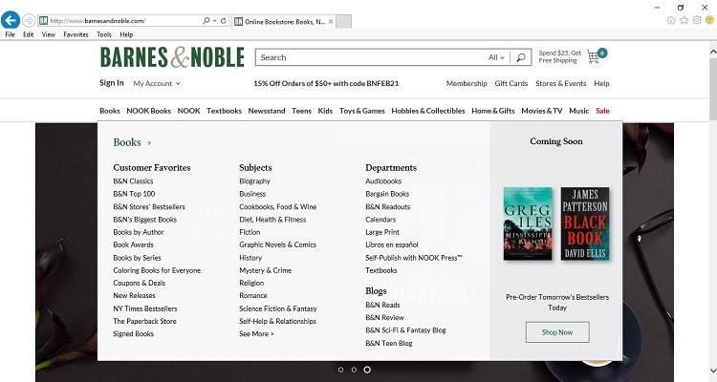
Task: Open the Mystery & Crime subject
Action: pos(265,270)
